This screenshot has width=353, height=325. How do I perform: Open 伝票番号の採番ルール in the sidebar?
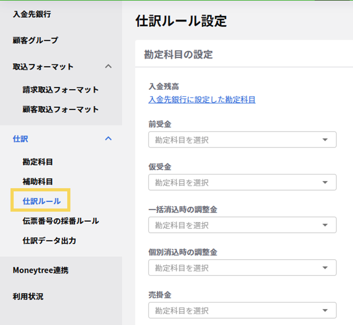point(61,221)
